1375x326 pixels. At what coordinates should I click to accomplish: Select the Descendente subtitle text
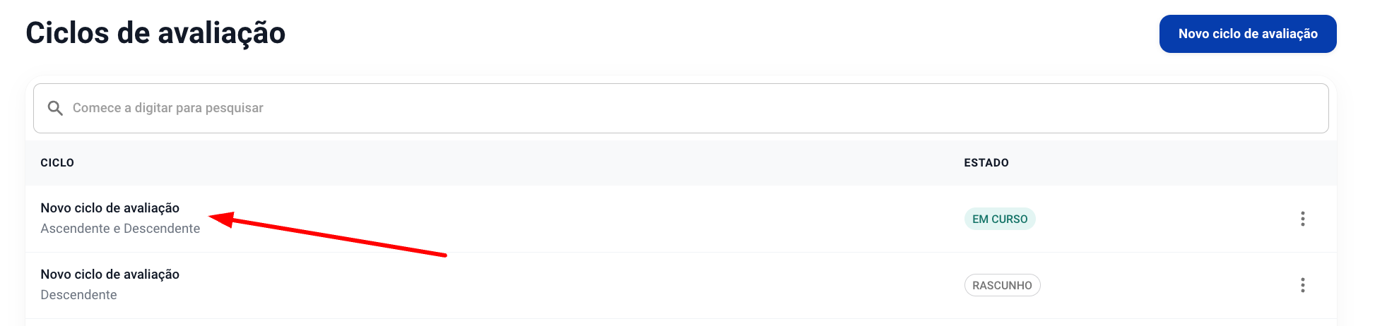[x=78, y=295]
